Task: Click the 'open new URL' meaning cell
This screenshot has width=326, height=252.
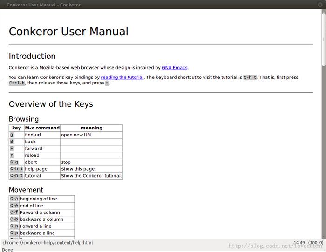Action: tap(91, 135)
